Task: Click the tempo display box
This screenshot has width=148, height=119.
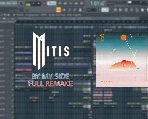Action: click(x=52, y=4)
